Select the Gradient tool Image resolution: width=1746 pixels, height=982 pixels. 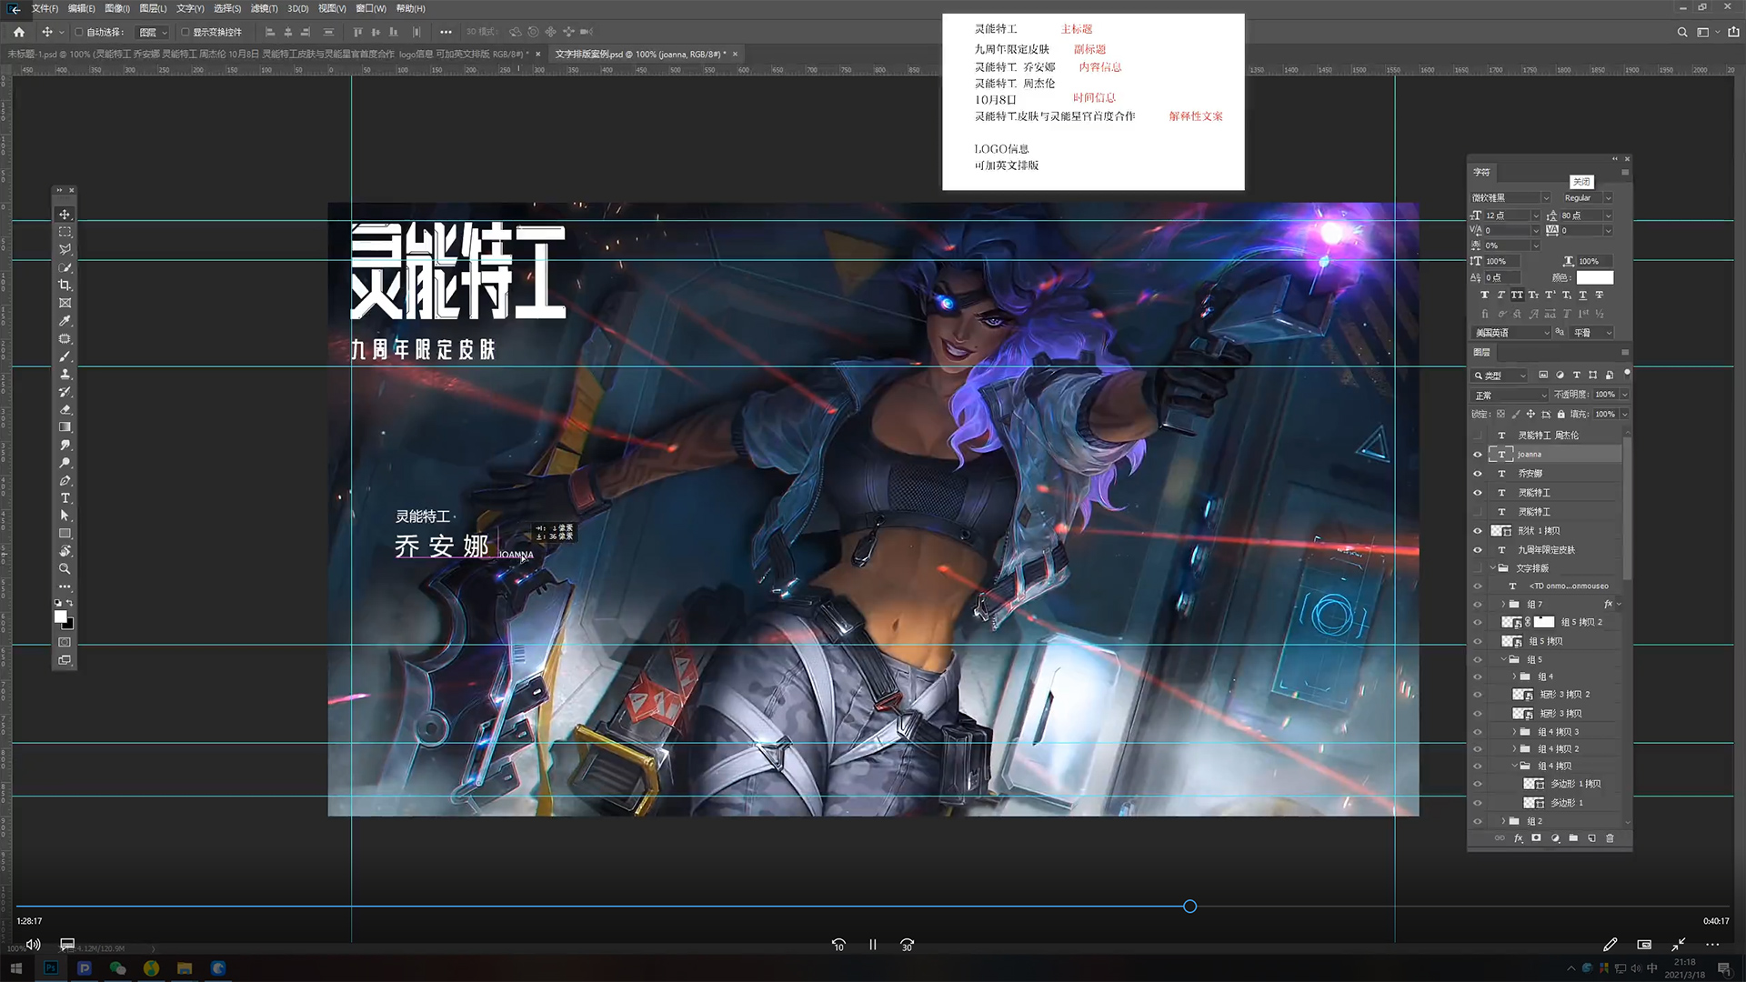(65, 427)
